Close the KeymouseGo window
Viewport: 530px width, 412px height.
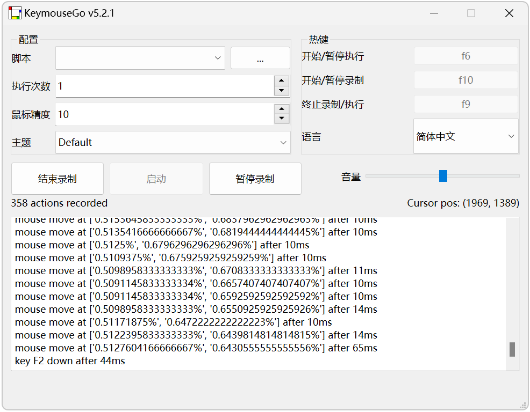click(x=509, y=13)
